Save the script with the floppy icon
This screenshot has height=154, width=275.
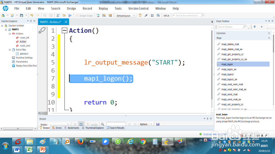[21, 15]
